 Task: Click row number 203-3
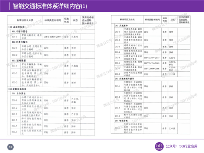(x=118, y=108)
